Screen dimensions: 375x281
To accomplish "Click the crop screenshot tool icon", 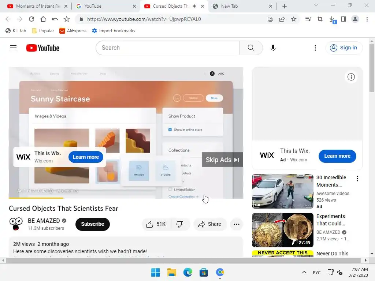I will (320, 19).
